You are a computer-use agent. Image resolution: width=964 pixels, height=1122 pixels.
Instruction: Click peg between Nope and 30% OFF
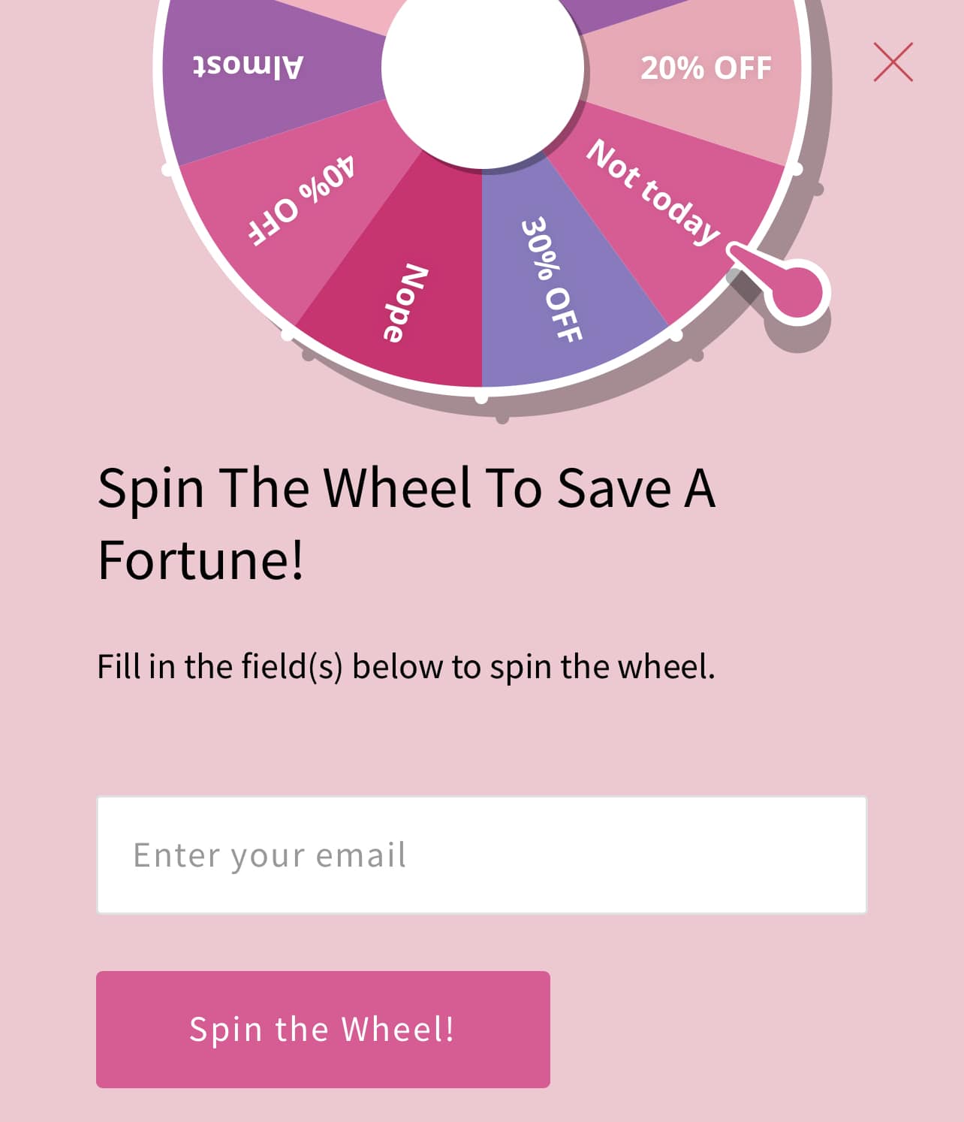(x=482, y=397)
